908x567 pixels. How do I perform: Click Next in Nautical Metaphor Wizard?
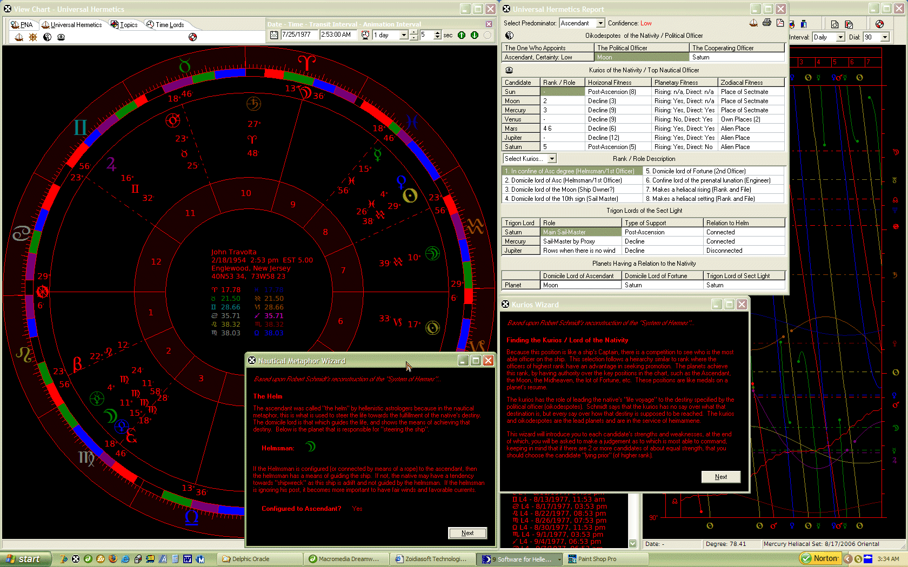tap(468, 533)
